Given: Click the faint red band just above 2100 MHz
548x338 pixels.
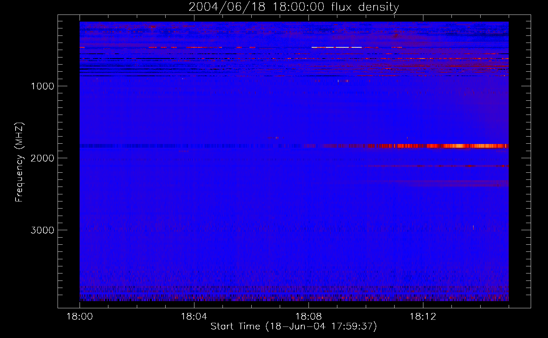Looking at the screenshot, I should 439,166.
